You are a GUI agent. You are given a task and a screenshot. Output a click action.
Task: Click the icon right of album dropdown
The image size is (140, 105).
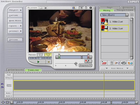(132, 15)
